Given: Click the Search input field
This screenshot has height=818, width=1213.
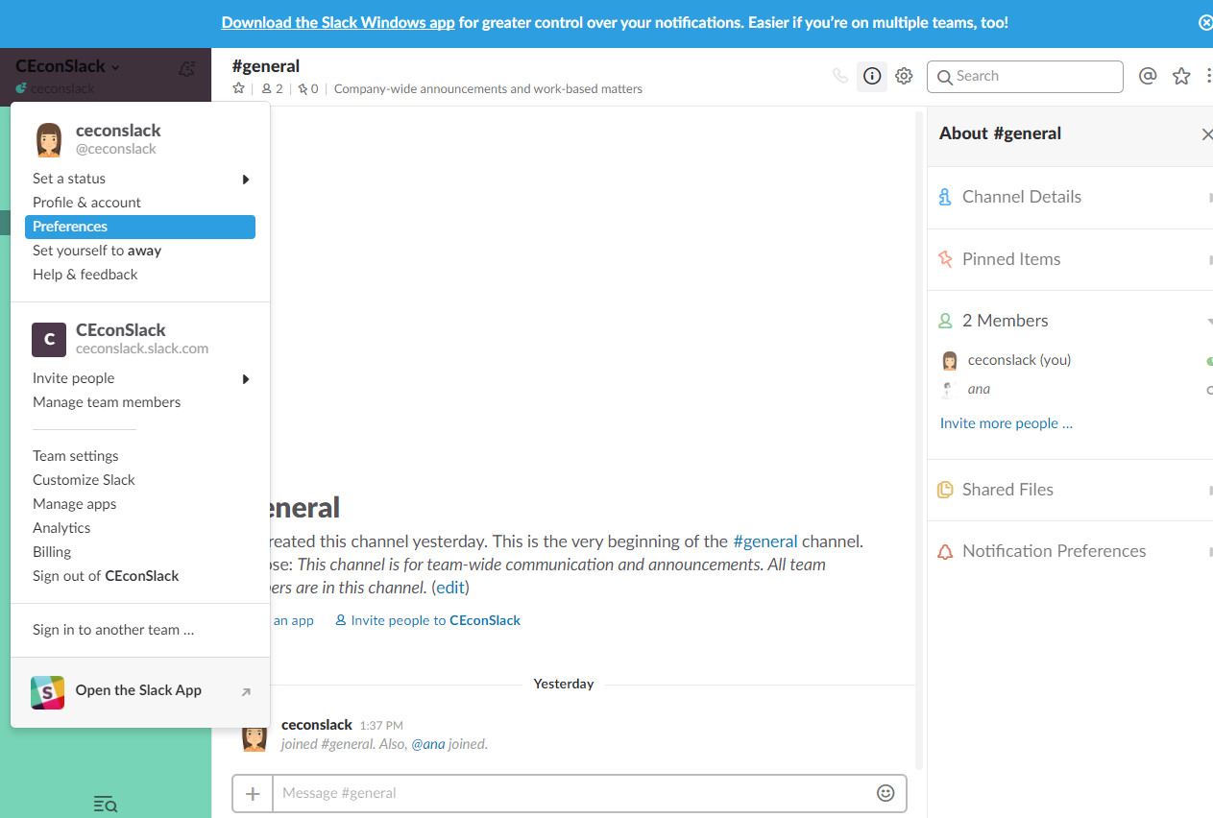Looking at the screenshot, I should click(1025, 77).
